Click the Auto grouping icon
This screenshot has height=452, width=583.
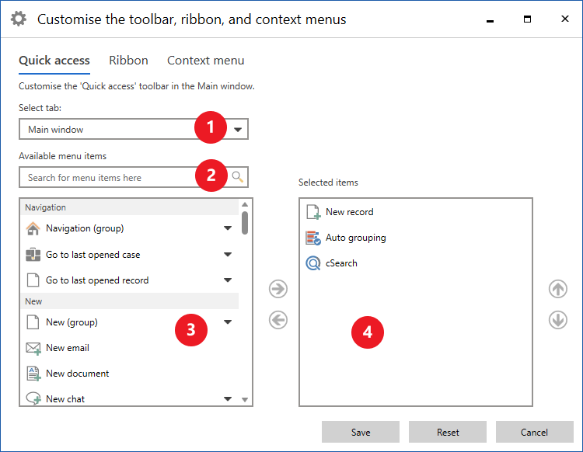[x=313, y=238]
